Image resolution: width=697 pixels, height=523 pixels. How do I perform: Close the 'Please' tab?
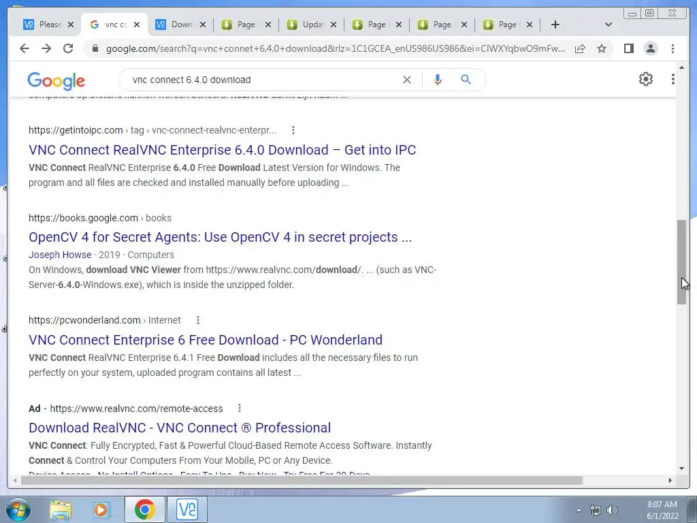[71, 25]
